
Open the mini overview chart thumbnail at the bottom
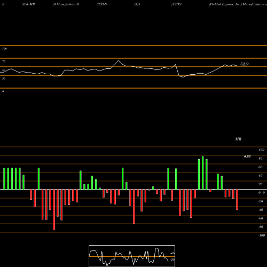pos(132,256)
